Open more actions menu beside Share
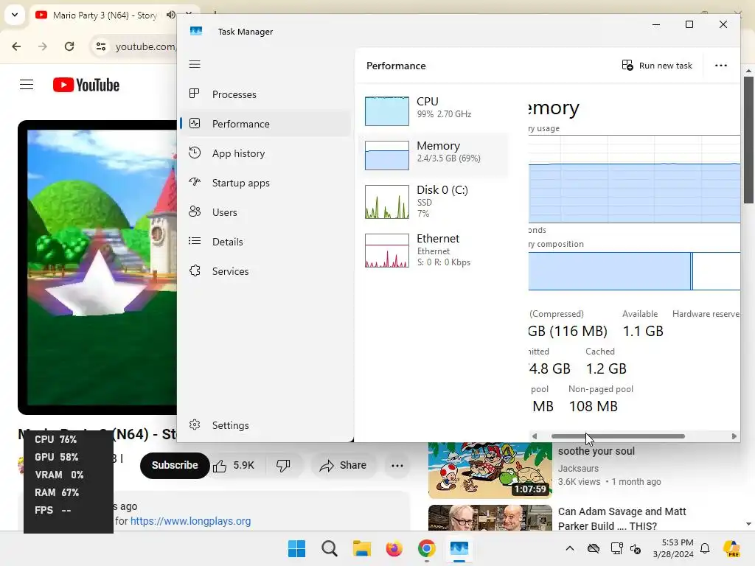Screen dimensions: 755x566 [397, 466]
